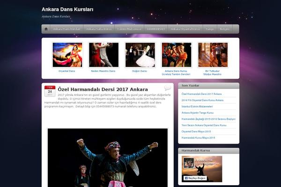Open the Düğün Dansı thumbnail image

pos(140,55)
